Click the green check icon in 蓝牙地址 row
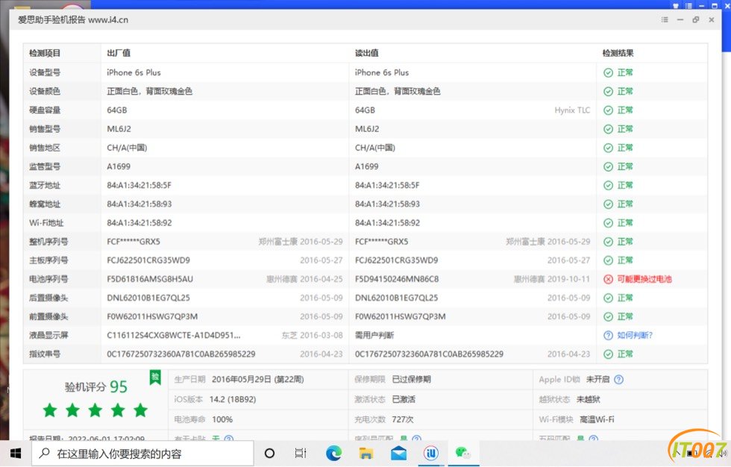The width and height of the screenshot is (731, 467). pos(608,186)
